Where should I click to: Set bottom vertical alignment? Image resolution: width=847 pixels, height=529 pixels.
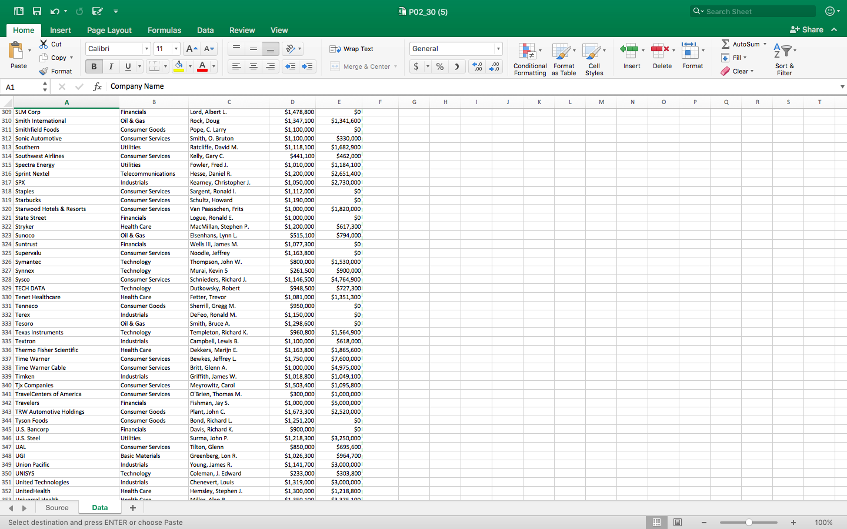coord(271,49)
